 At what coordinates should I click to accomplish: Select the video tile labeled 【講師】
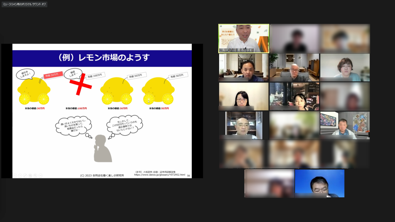click(244, 38)
